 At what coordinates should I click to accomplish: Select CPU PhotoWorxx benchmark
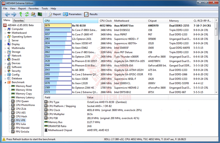[25, 105]
